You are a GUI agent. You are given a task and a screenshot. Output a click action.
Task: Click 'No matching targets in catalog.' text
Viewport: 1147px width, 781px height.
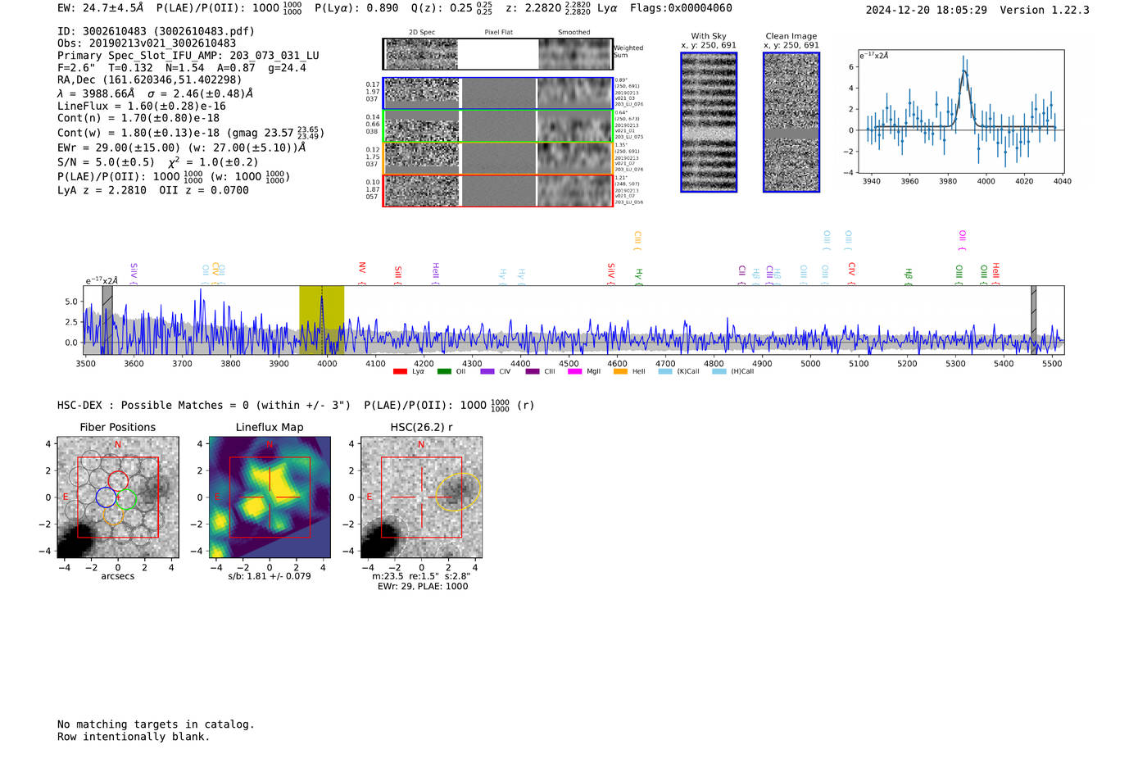[x=156, y=724]
